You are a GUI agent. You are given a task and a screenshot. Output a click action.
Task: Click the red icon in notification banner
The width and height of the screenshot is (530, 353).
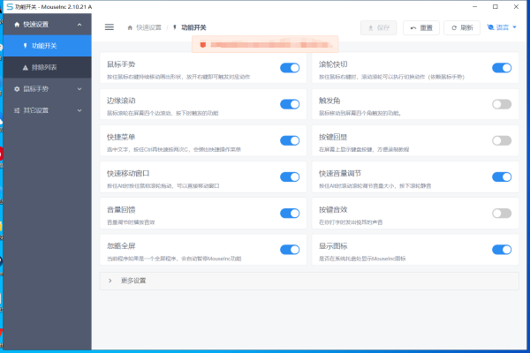[203, 45]
